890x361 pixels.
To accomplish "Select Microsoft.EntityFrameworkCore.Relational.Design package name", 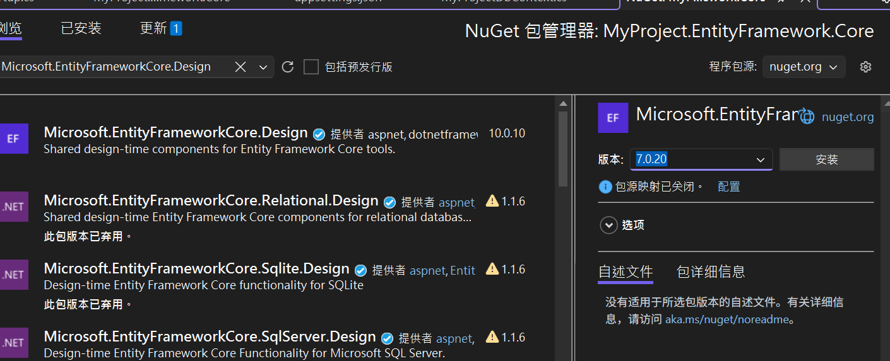I will point(211,201).
